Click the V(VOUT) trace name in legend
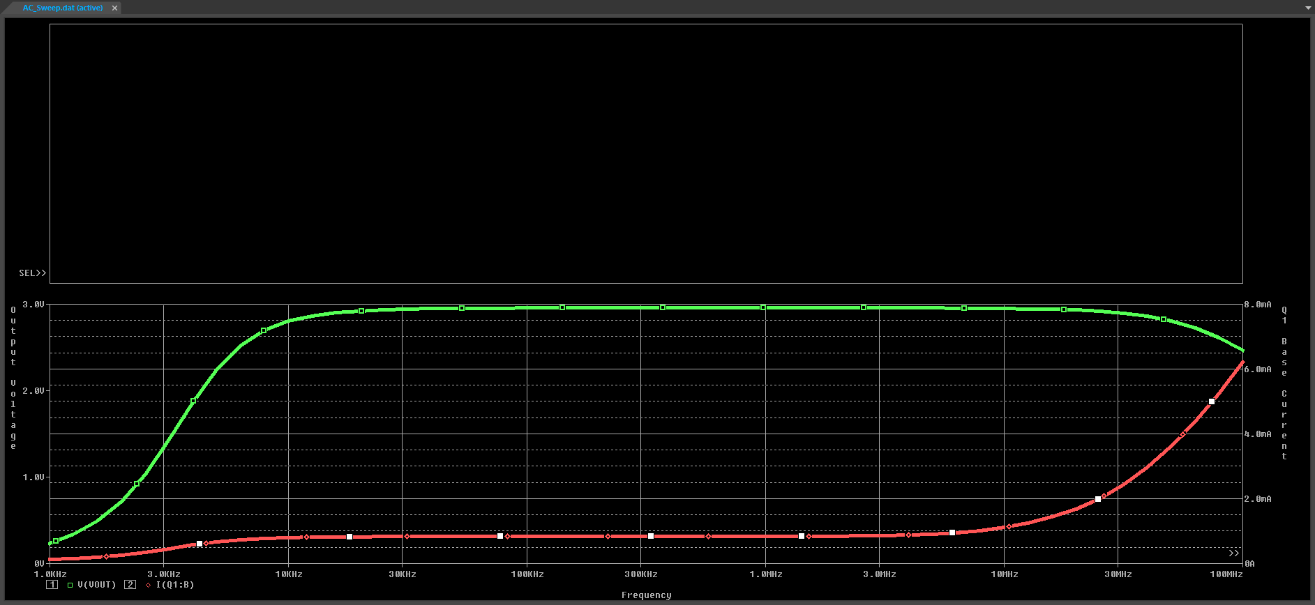Image resolution: width=1315 pixels, height=605 pixels. point(97,585)
